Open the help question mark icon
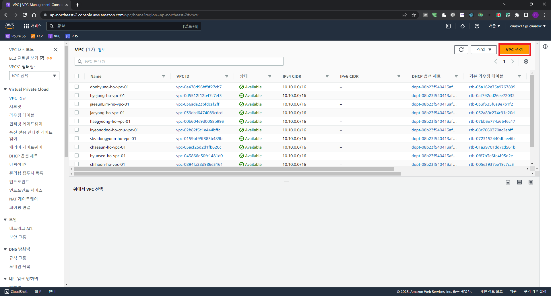The image size is (551, 296). click(477, 26)
